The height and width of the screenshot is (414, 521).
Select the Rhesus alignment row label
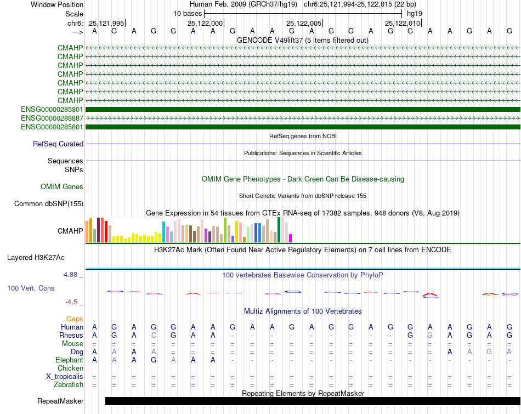pyautogui.click(x=71, y=335)
